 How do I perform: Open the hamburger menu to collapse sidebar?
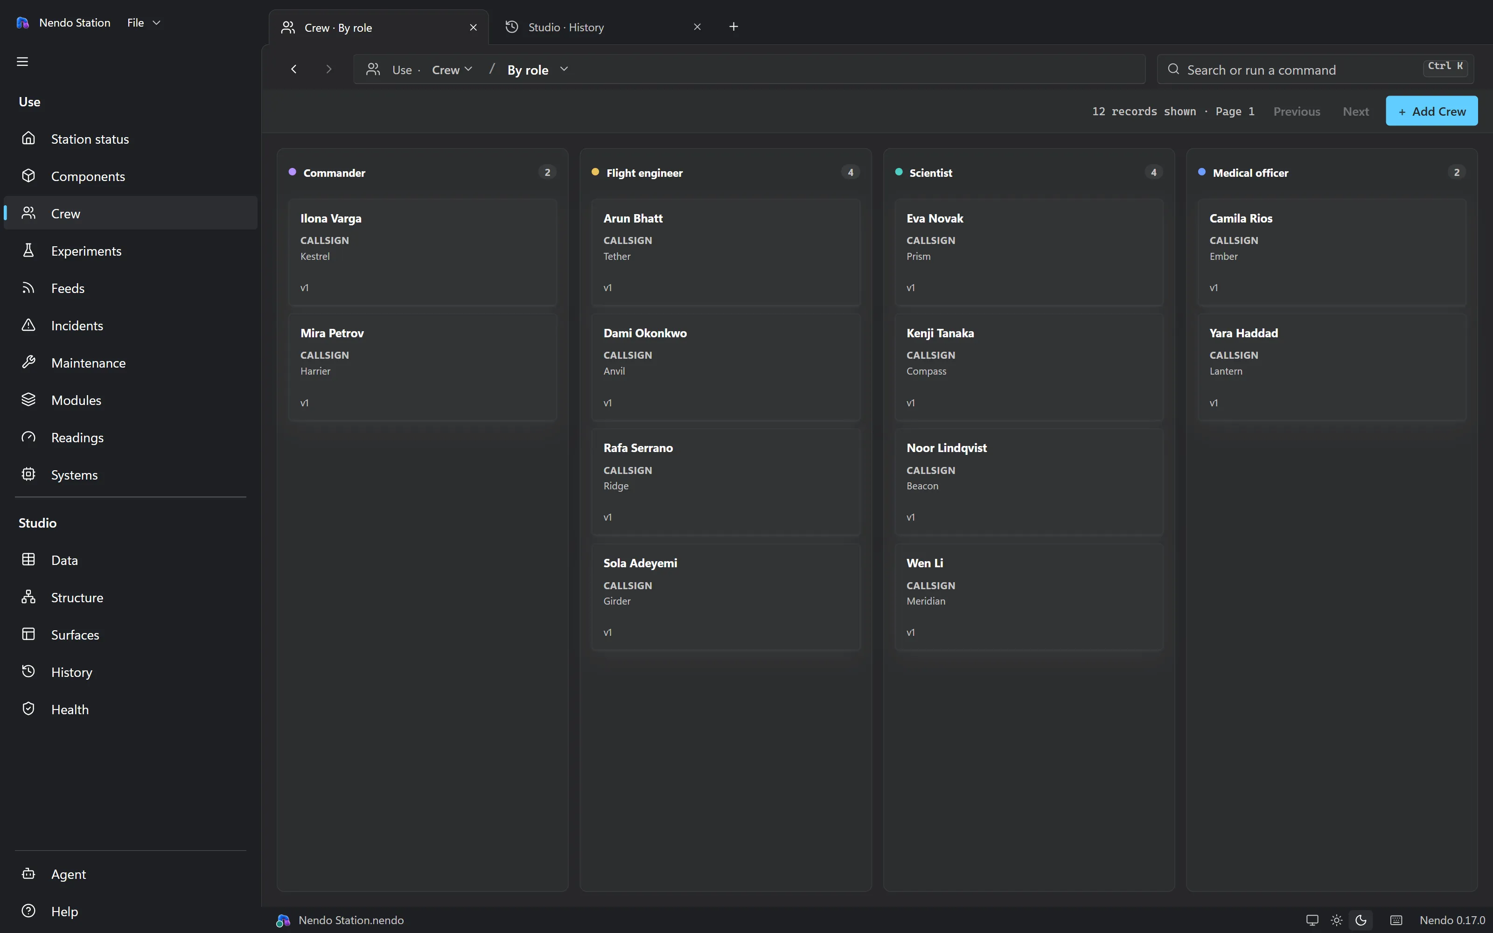pos(22,62)
